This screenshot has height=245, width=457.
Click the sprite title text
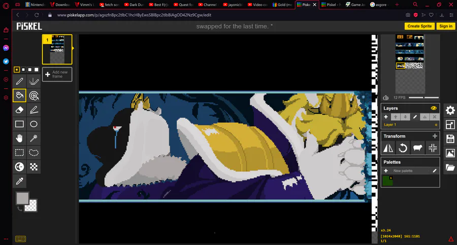[234, 26]
